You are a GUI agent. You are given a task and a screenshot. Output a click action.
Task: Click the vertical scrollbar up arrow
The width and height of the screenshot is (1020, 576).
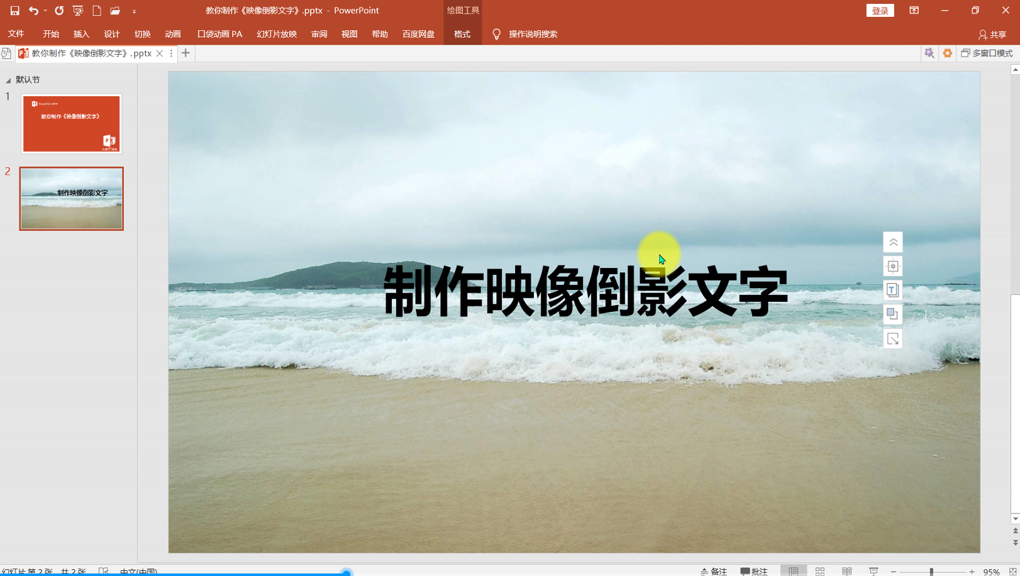(1015, 70)
